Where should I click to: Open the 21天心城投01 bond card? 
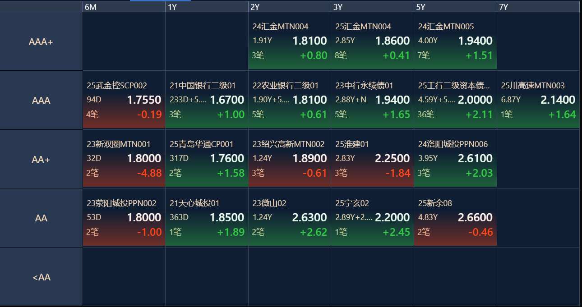pyautogui.click(x=207, y=218)
